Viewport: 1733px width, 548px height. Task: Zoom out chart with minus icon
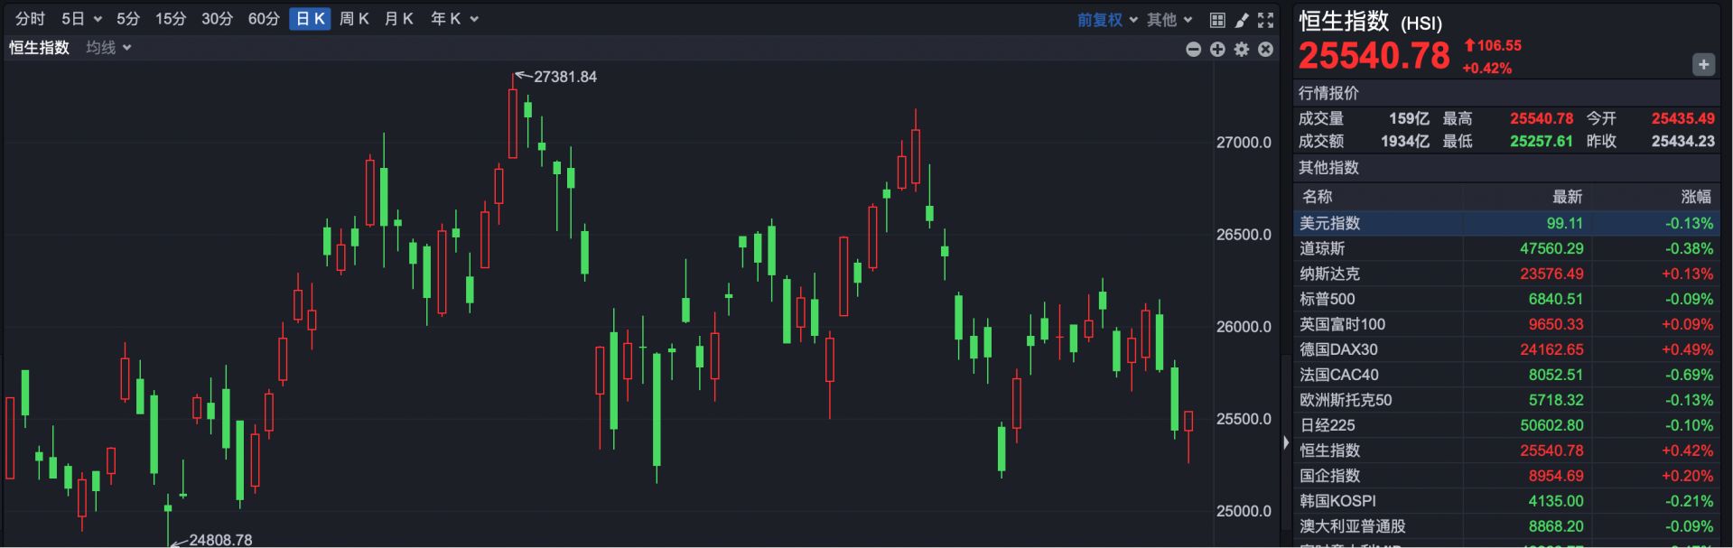pyautogui.click(x=1193, y=50)
